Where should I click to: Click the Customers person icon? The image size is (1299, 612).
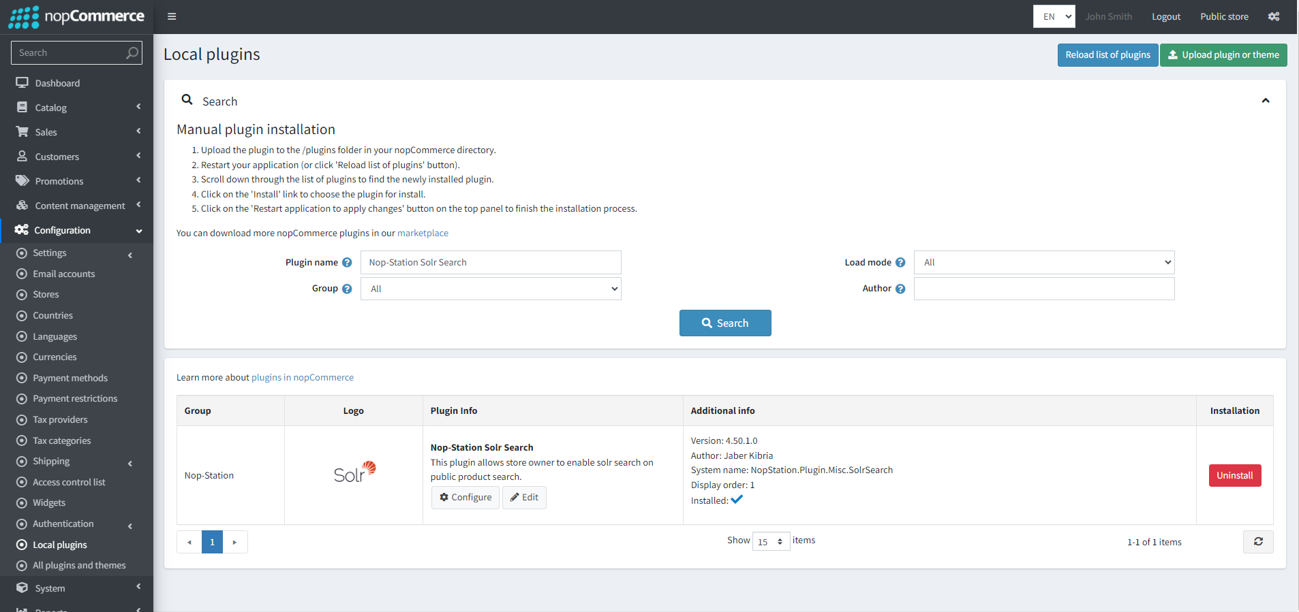point(22,156)
